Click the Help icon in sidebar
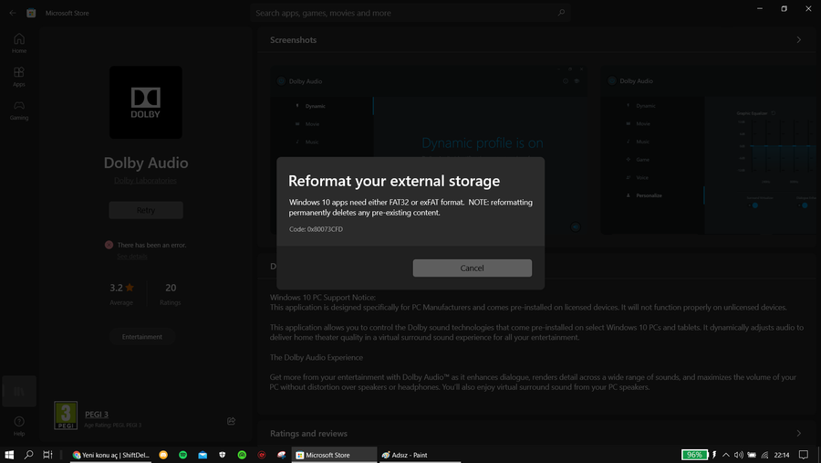This screenshot has width=821, height=463. coord(19,426)
